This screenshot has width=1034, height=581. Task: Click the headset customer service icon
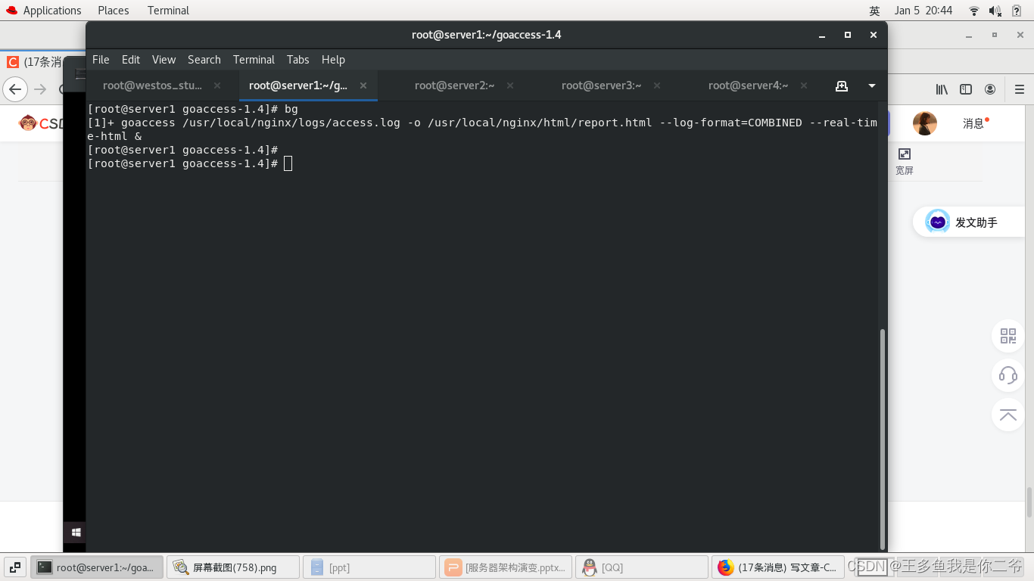tap(1008, 374)
